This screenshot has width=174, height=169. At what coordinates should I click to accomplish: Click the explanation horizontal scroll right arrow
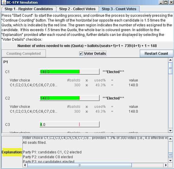[166, 165]
